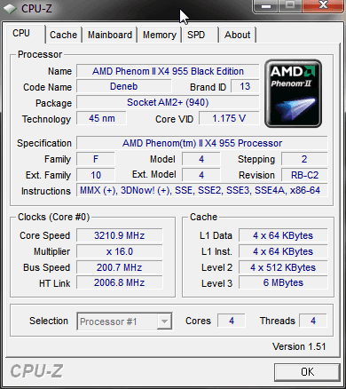Click the AMD Phenom II processor logo
This screenshot has height=389, width=346.
pyautogui.click(x=293, y=93)
